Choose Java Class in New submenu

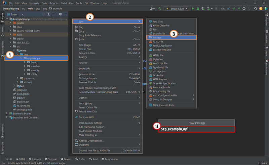(171, 21)
